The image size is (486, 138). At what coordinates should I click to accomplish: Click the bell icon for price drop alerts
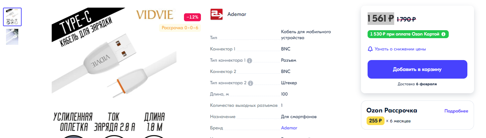[x=370, y=49]
